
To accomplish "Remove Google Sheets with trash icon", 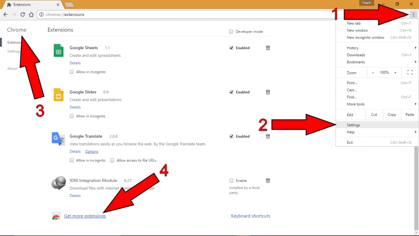I will tap(268, 48).
